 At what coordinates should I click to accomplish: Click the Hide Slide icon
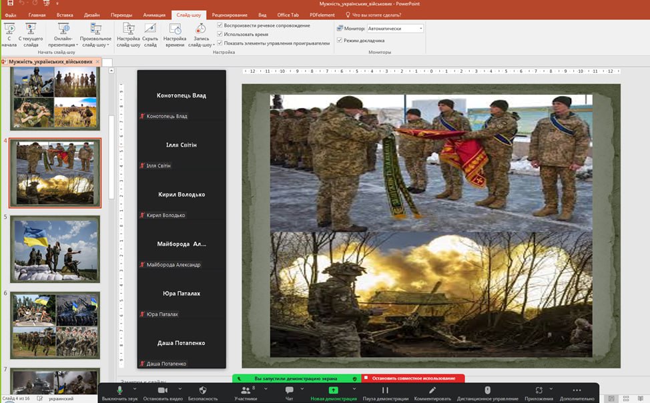[150, 33]
